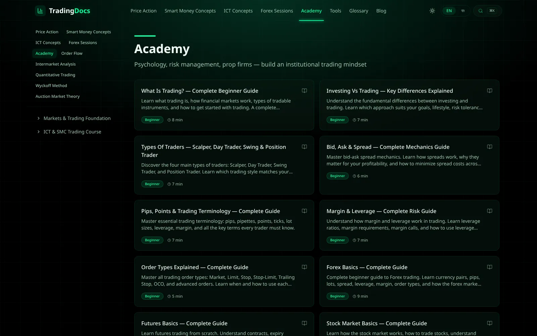This screenshot has width=537, height=336.
Task: Select Order Flow in the sidebar
Action: tap(72, 53)
